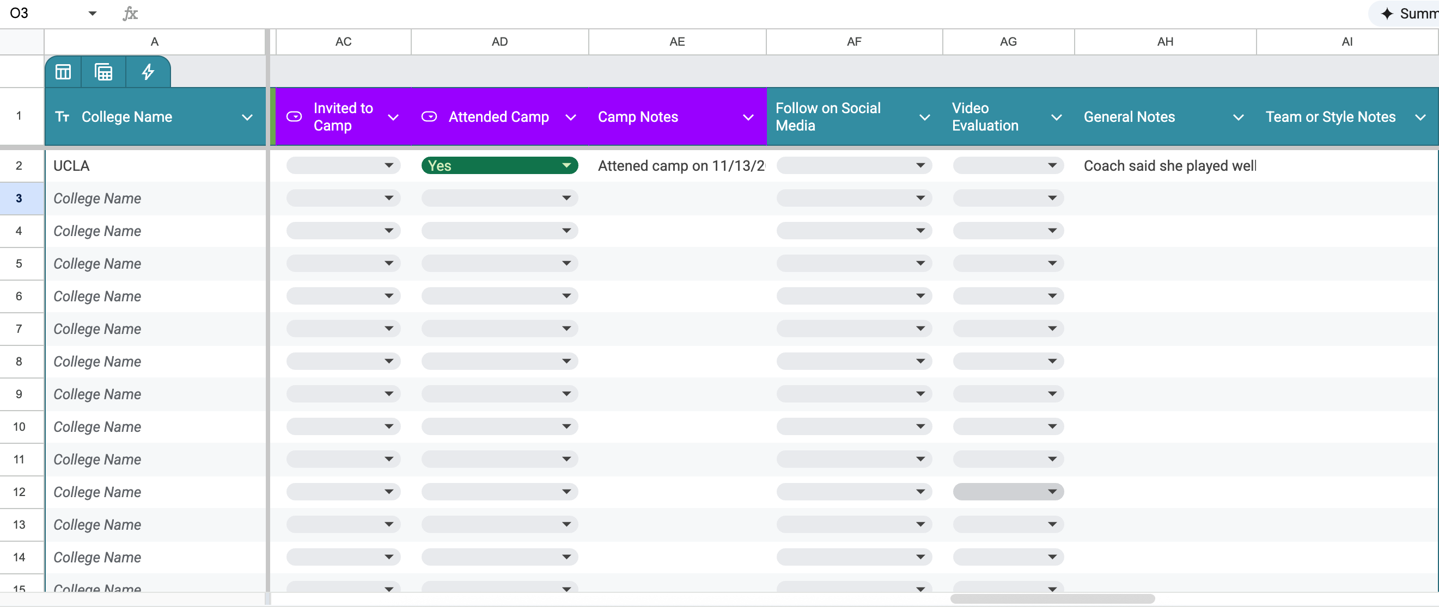Image resolution: width=1439 pixels, height=607 pixels.
Task: Click the fx formula icon near the name box
Action: pyautogui.click(x=130, y=13)
